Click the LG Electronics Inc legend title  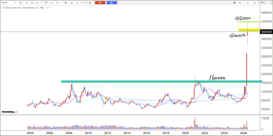coord(23,8)
